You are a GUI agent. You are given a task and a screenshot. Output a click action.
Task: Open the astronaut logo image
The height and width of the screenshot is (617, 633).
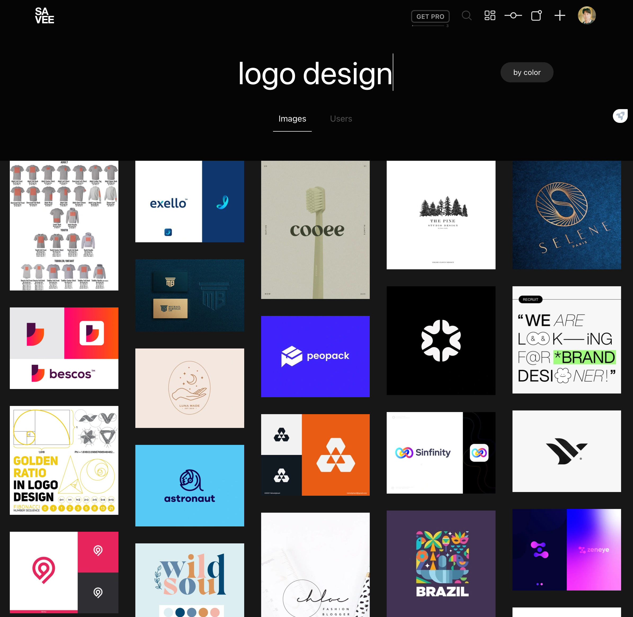pos(189,485)
